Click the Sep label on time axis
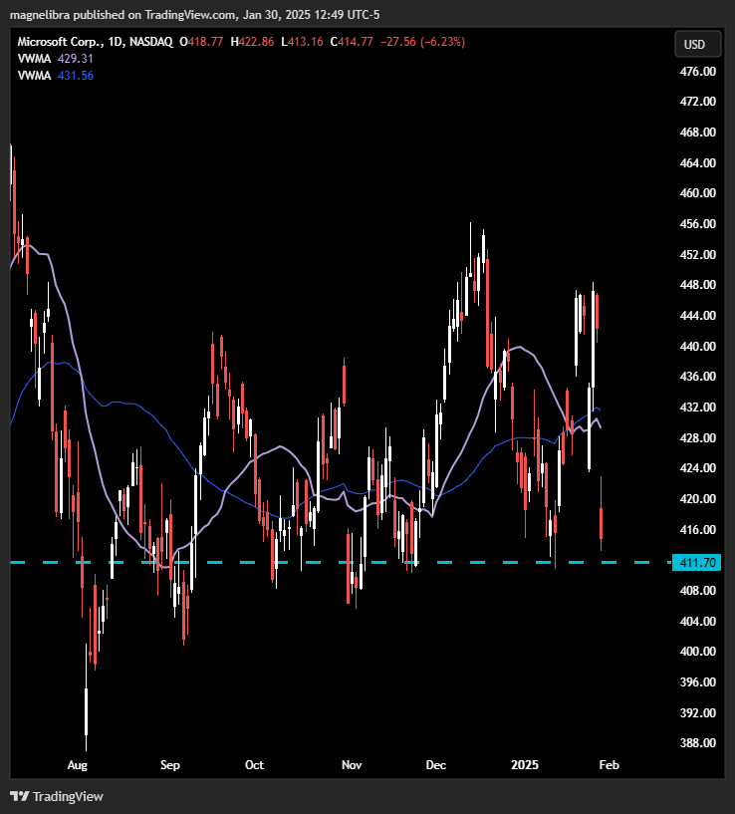The image size is (735, 814). [x=169, y=765]
